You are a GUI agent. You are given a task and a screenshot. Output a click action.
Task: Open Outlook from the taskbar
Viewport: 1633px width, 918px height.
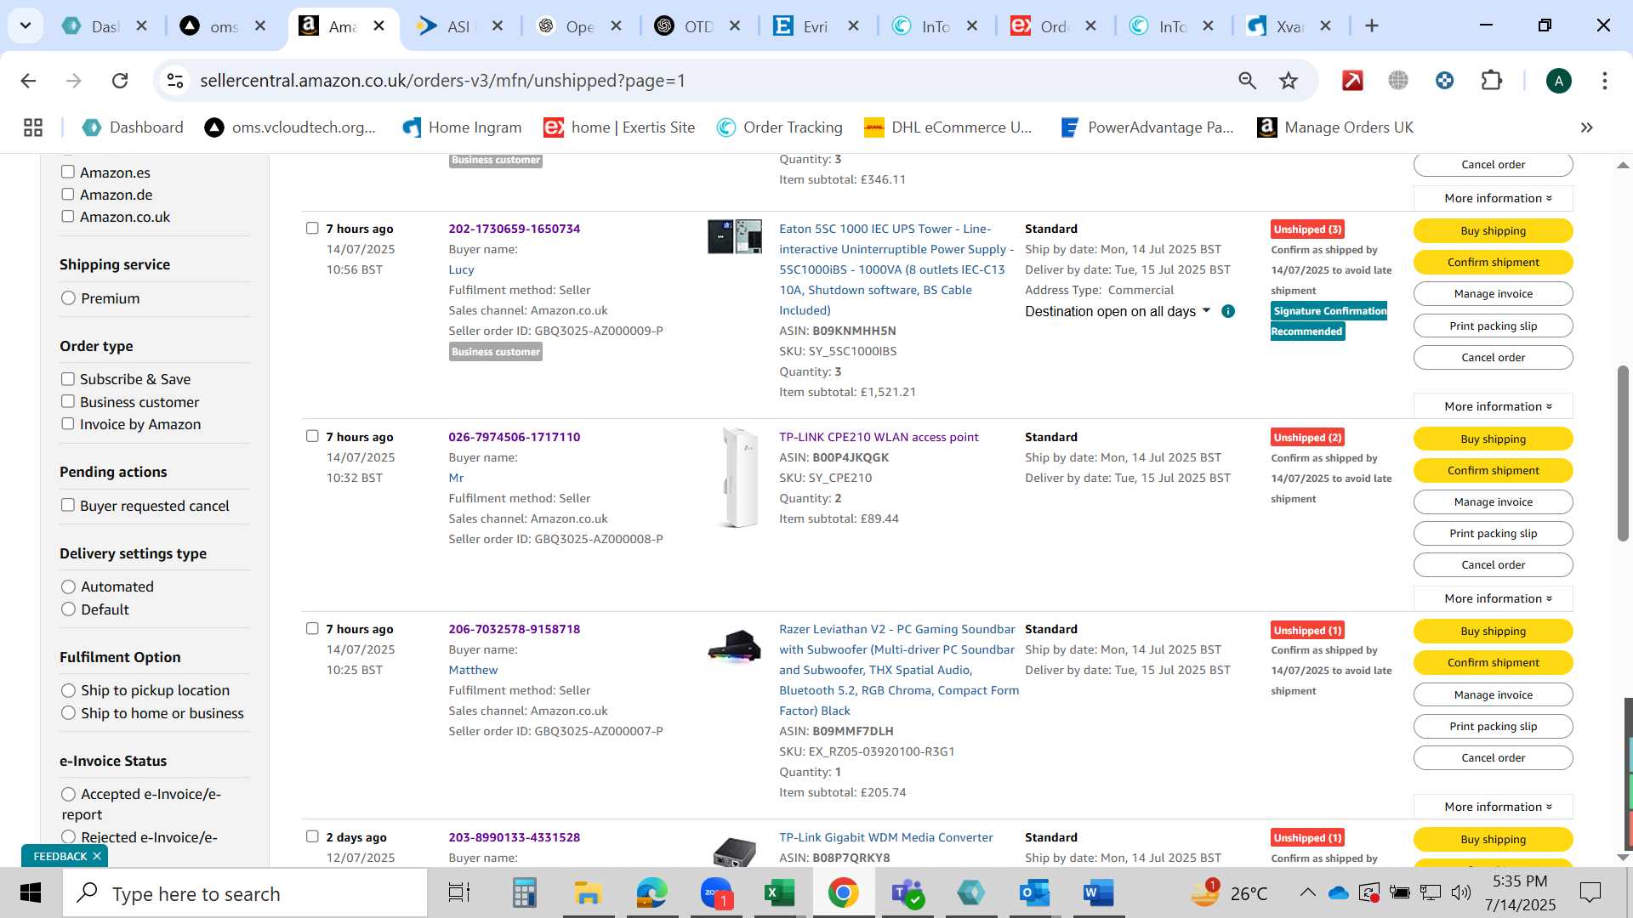pos(1034,893)
